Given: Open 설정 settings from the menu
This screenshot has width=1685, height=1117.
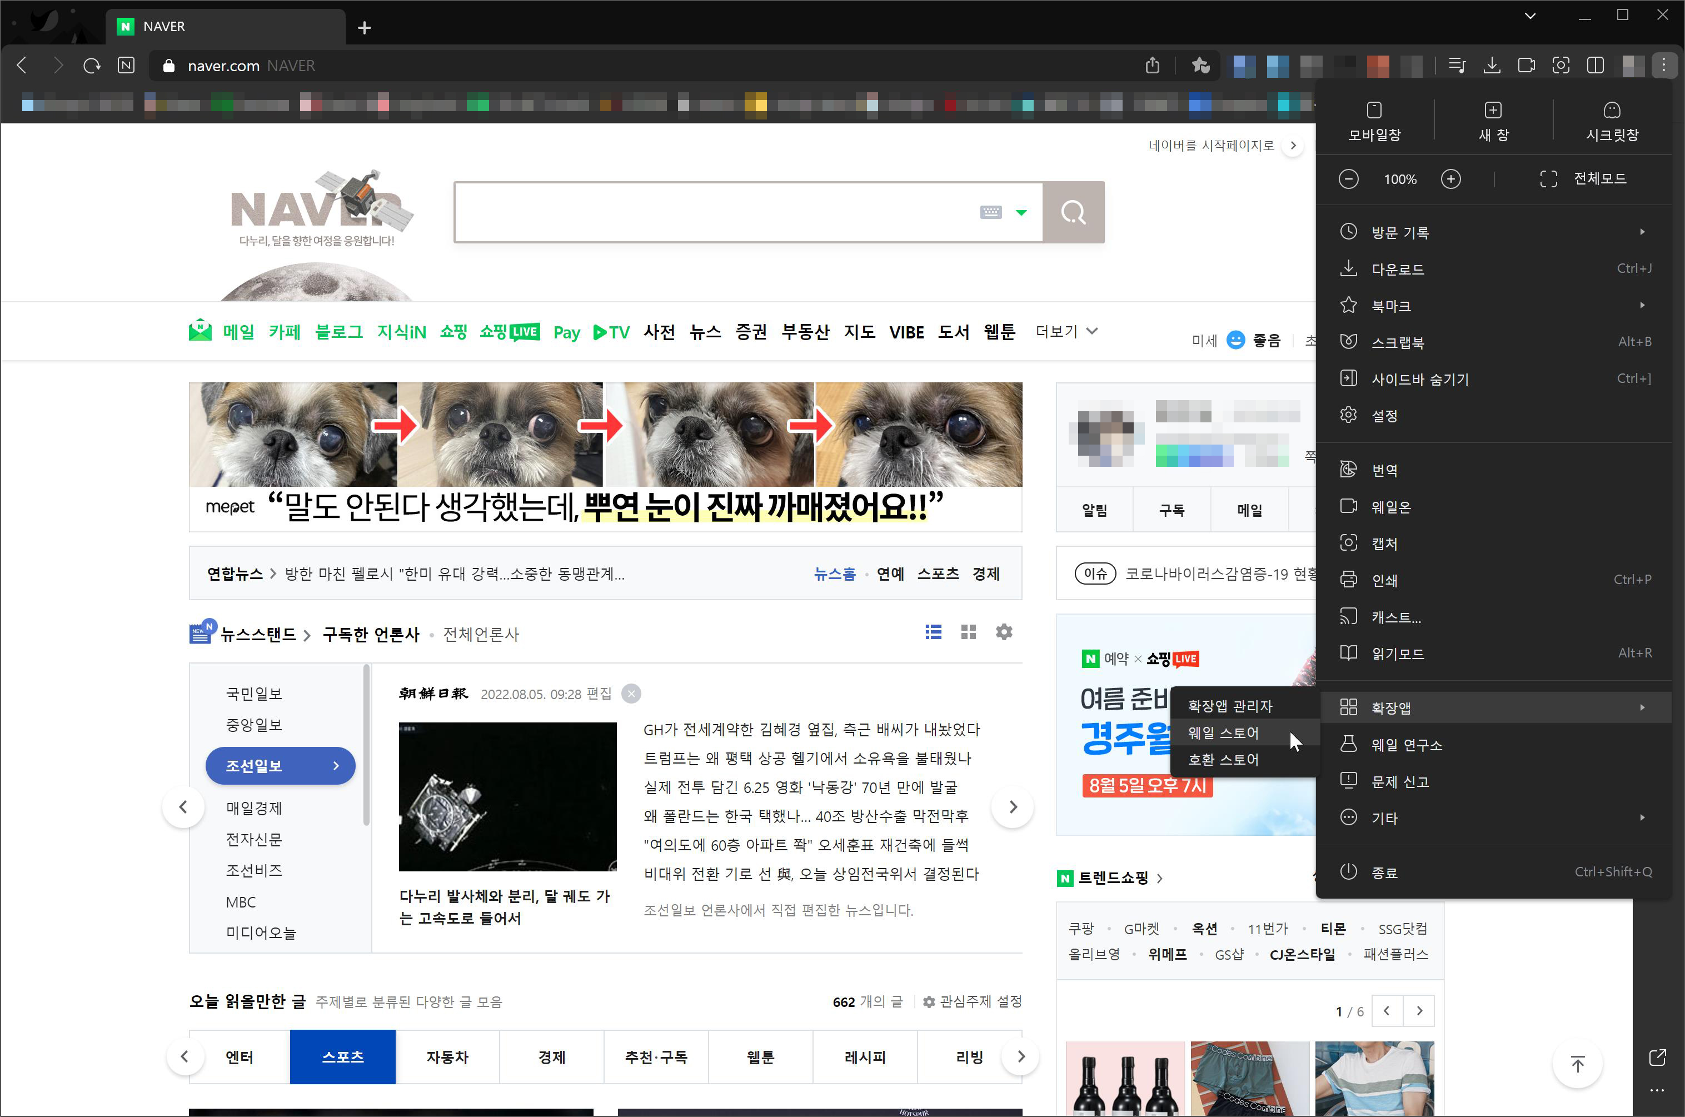Looking at the screenshot, I should (1494, 416).
